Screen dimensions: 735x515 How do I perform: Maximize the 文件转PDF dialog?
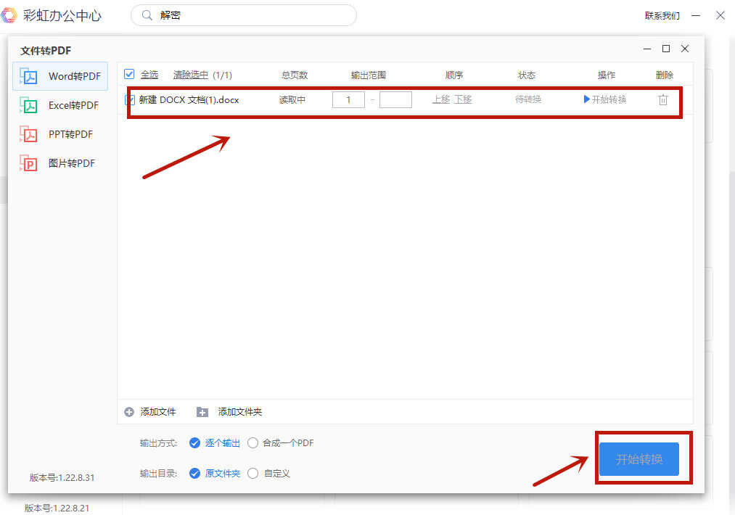(x=666, y=49)
